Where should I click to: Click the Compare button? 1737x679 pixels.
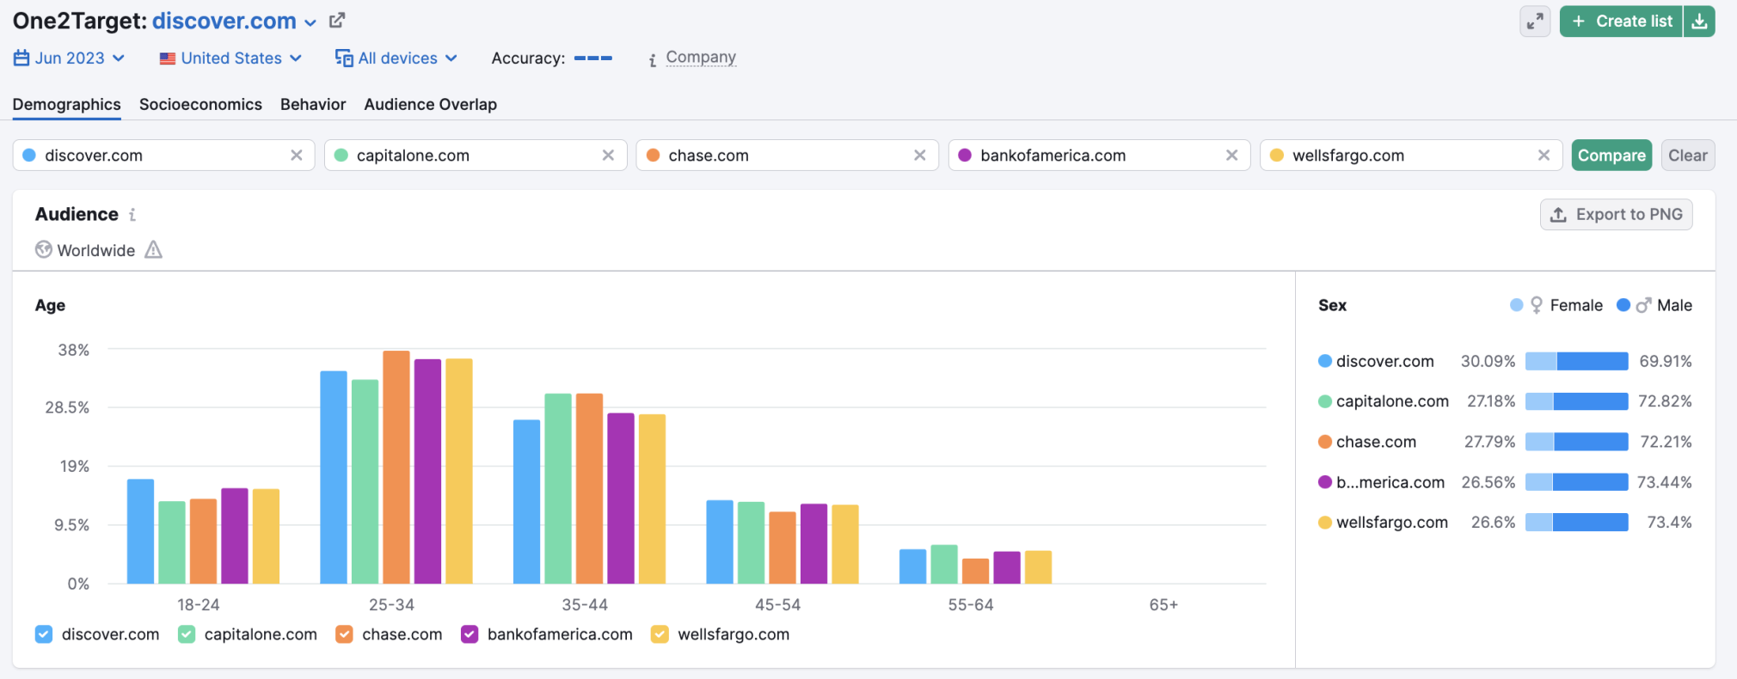pos(1611,156)
